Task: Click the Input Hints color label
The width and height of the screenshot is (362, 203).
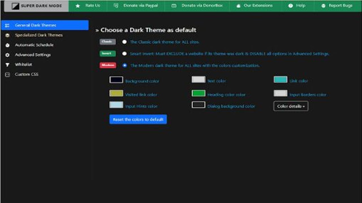Action: tap(141, 106)
